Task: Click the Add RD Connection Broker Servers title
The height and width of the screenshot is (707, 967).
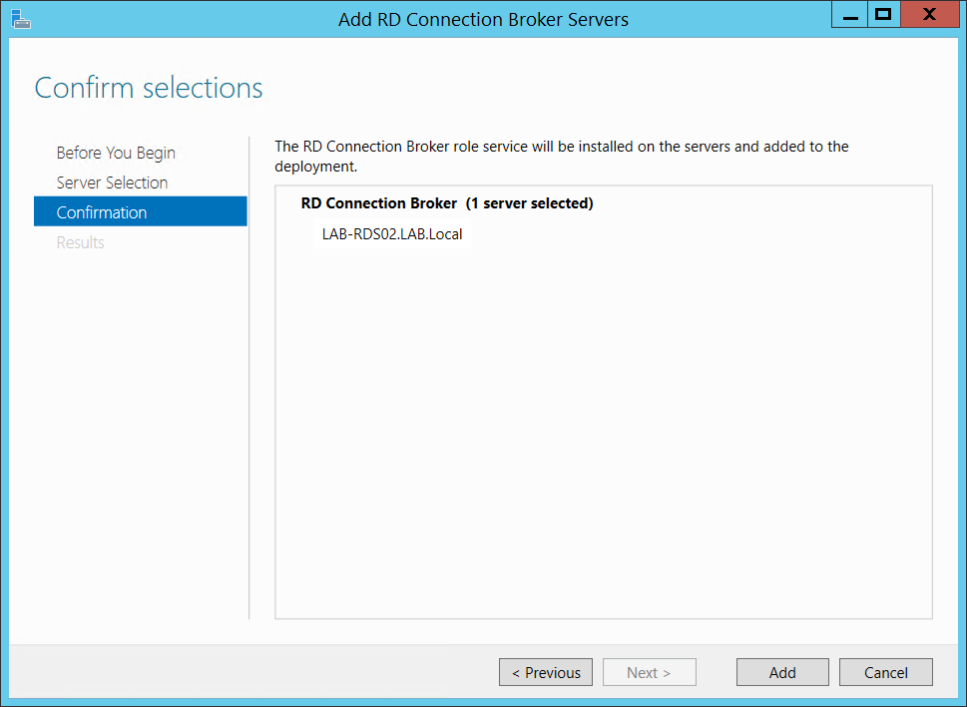Action: tap(483, 19)
